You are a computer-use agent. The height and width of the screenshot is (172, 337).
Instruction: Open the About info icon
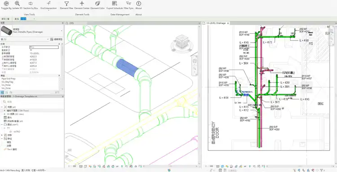pyautogui.click(x=139, y=4)
